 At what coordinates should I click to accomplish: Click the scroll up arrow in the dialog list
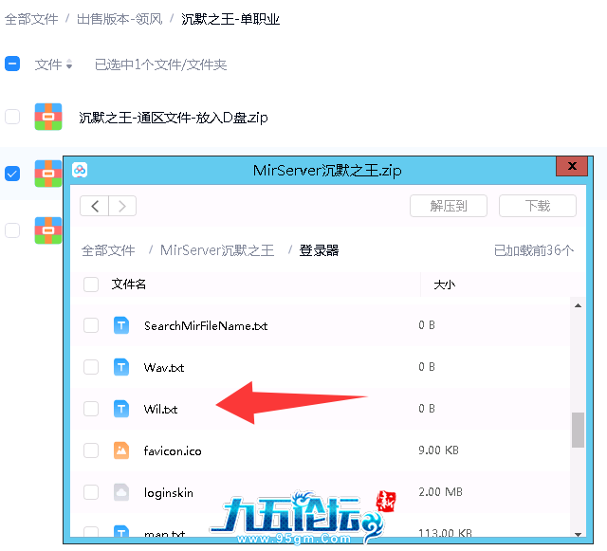[578, 305]
